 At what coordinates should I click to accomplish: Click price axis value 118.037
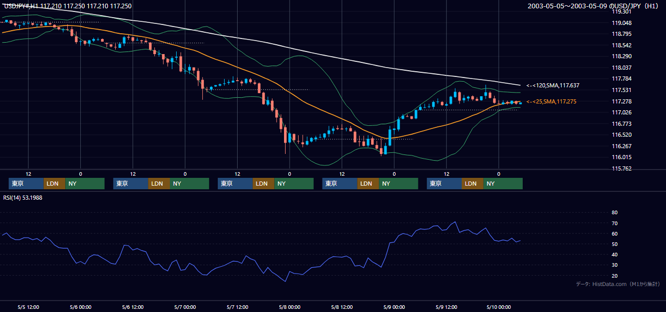point(621,68)
